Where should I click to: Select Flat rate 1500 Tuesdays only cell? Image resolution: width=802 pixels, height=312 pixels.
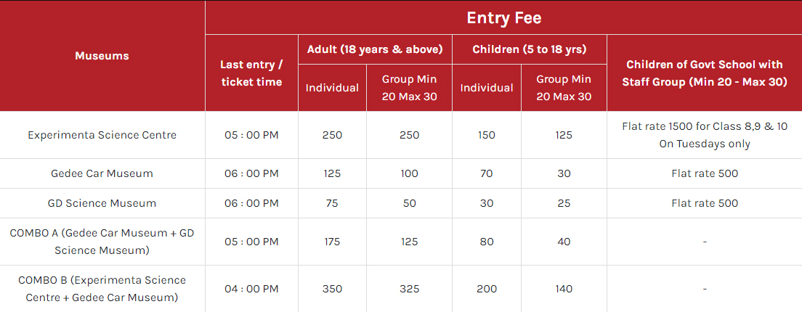click(705, 135)
